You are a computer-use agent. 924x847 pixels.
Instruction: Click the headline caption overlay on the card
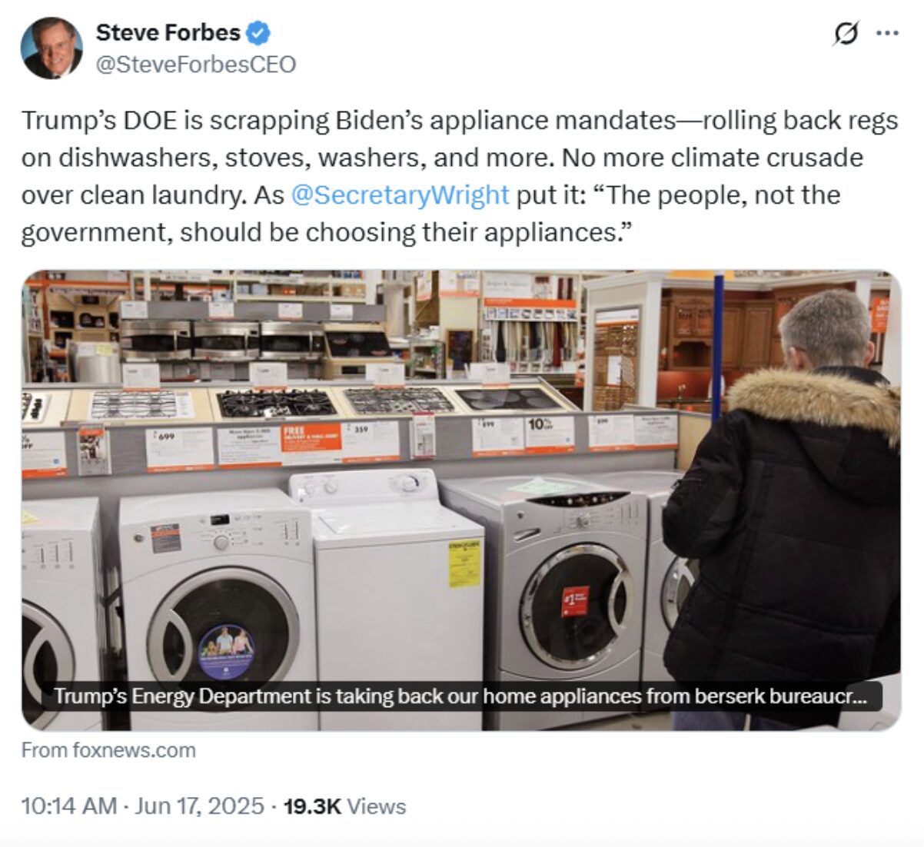pyautogui.click(x=460, y=696)
